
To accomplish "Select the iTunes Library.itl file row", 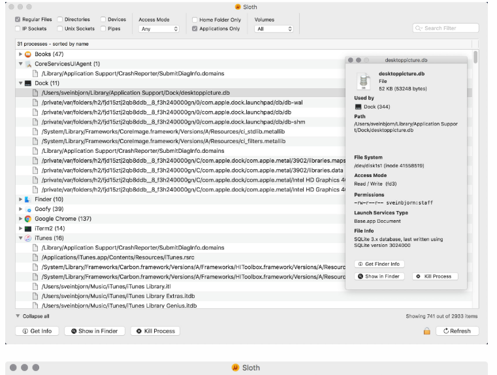I will pos(106,286).
